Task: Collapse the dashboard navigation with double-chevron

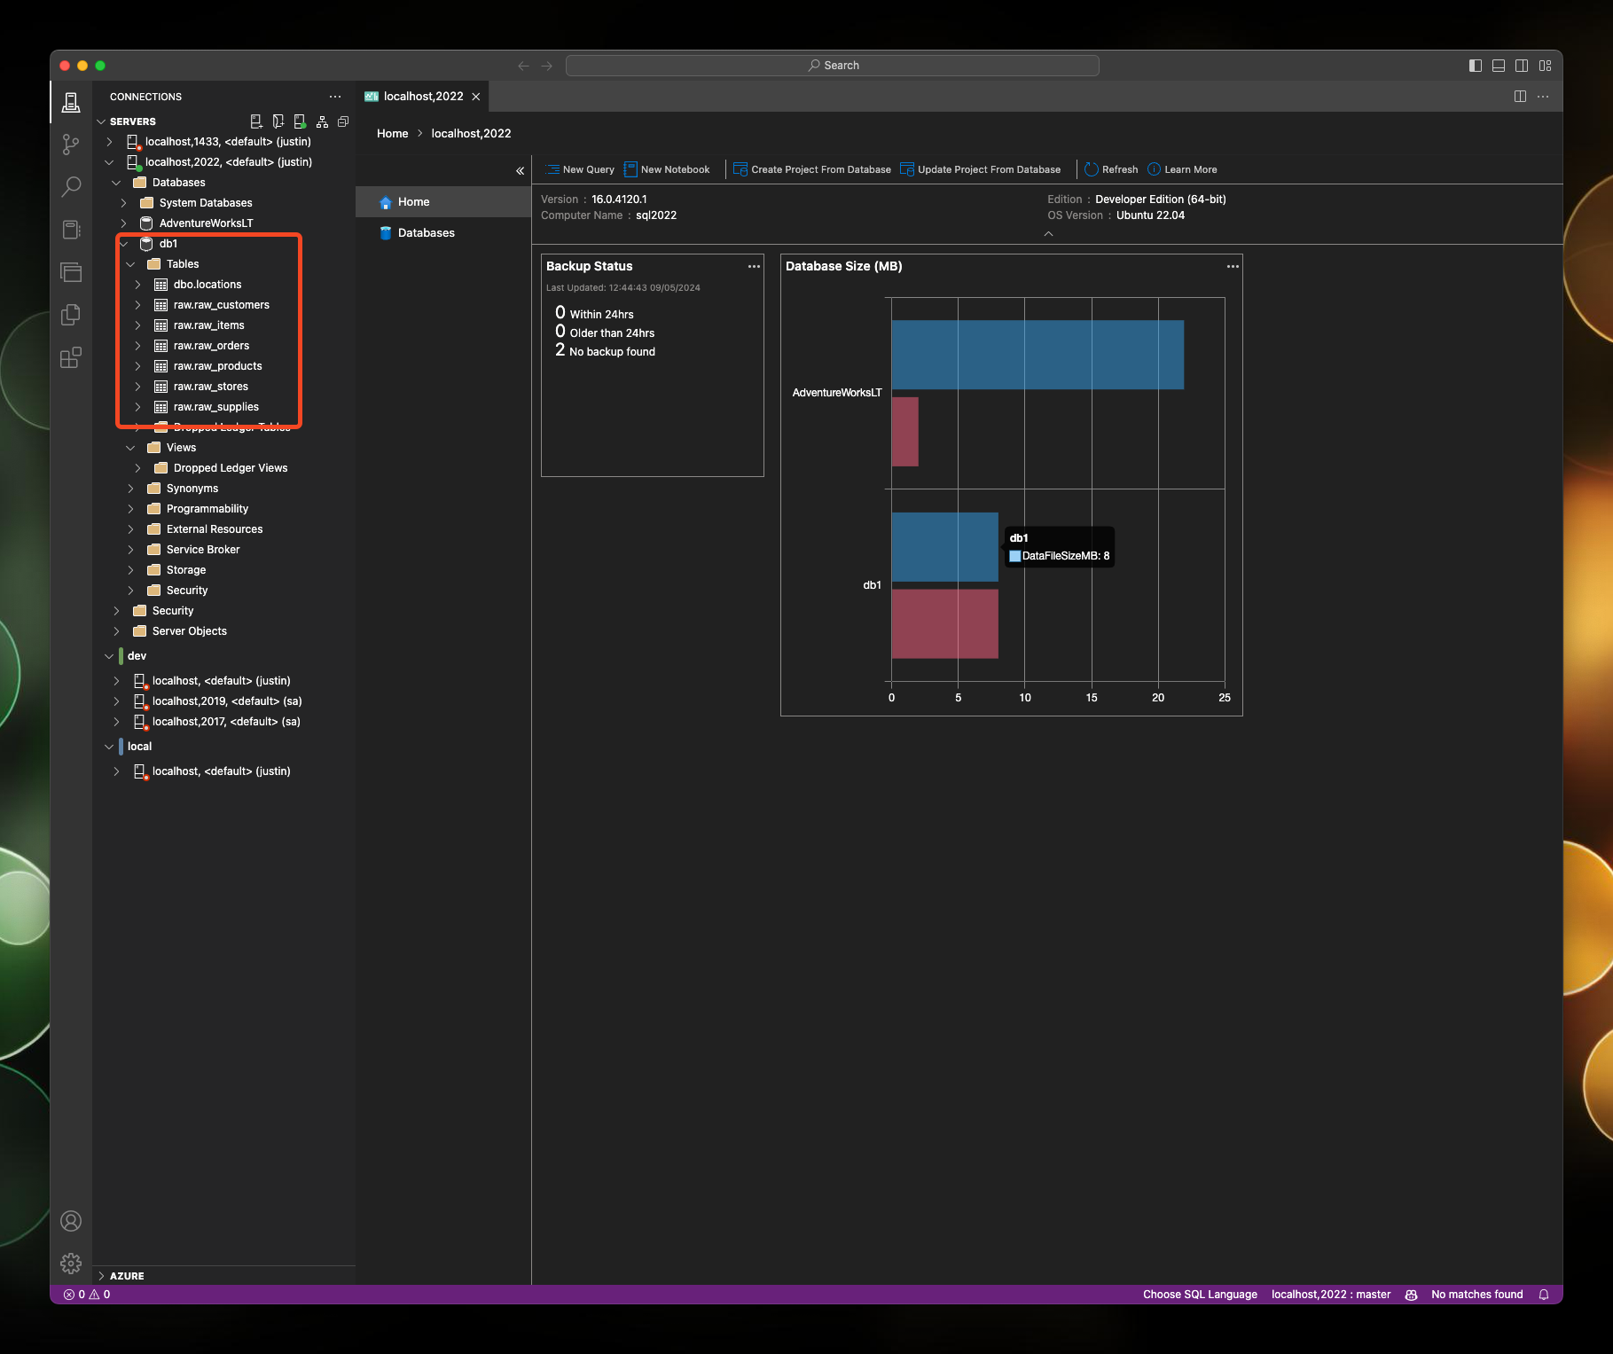Action: click(521, 170)
